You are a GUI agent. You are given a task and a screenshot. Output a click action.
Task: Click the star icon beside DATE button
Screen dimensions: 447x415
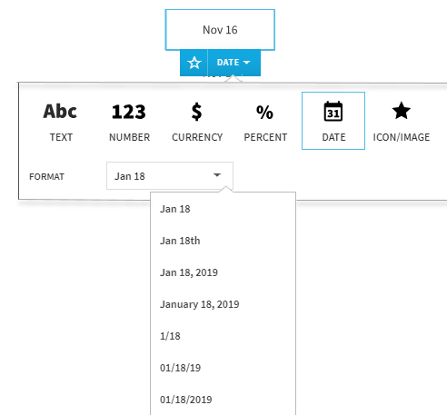point(194,63)
